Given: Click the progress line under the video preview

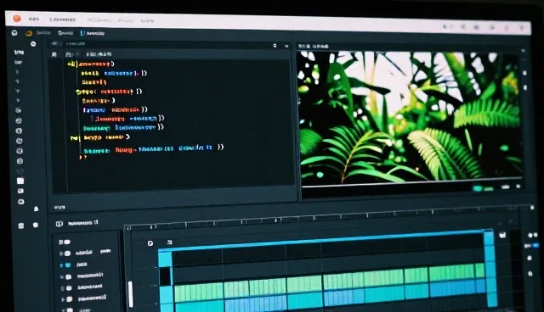Looking at the screenshot, I should coord(411,183).
